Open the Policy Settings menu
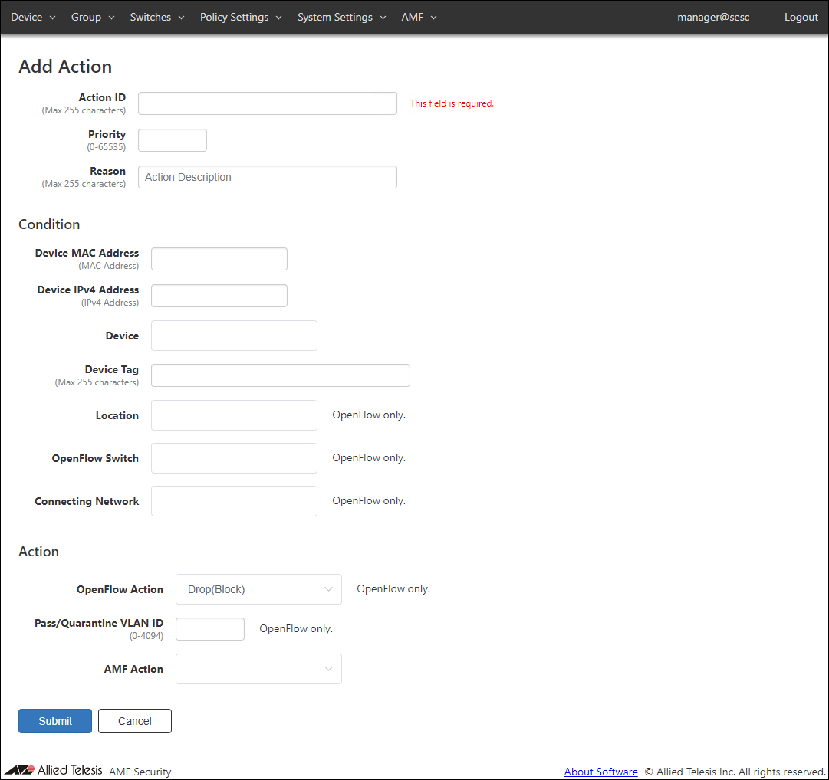This screenshot has width=829, height=780. click(x=241, y=17)
